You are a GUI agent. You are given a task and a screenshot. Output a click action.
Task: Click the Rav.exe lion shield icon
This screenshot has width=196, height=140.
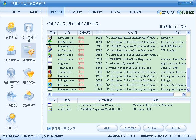click(x=50, y=76)
